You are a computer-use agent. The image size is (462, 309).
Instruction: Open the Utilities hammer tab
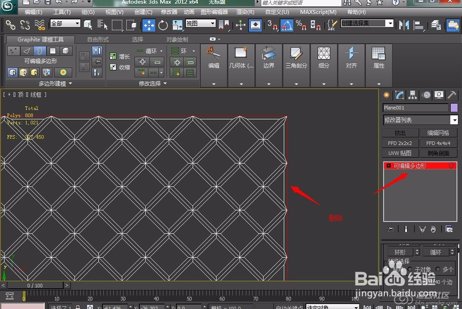[x=452, y=95]
